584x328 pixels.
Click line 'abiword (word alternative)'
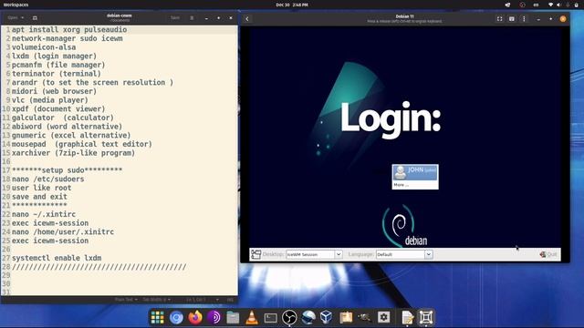point(67,127)
